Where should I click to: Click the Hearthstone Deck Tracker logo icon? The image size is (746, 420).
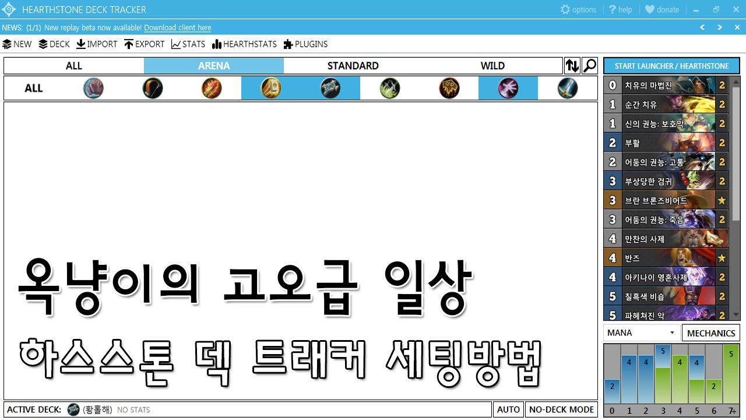9,9
